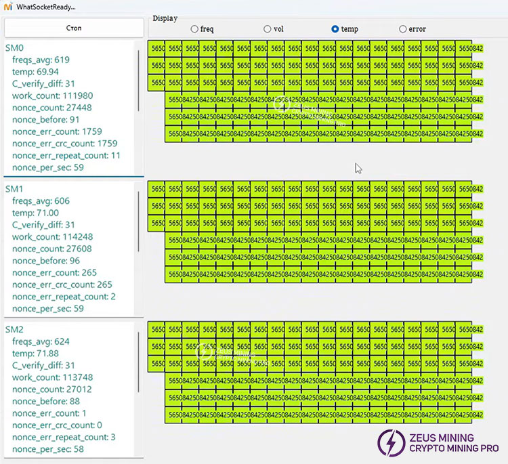This screenshot has width=508, height=464.
Task: Click the application icon in title bar
Action: tap(8, 7)
